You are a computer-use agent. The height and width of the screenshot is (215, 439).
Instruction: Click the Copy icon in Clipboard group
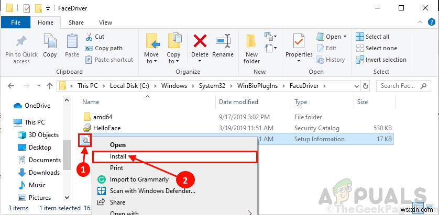point(50,41)
